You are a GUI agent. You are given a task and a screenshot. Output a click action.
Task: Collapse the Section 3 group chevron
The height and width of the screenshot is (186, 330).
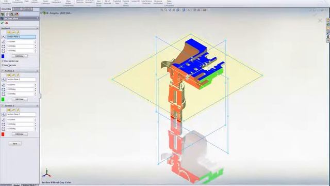37,105
